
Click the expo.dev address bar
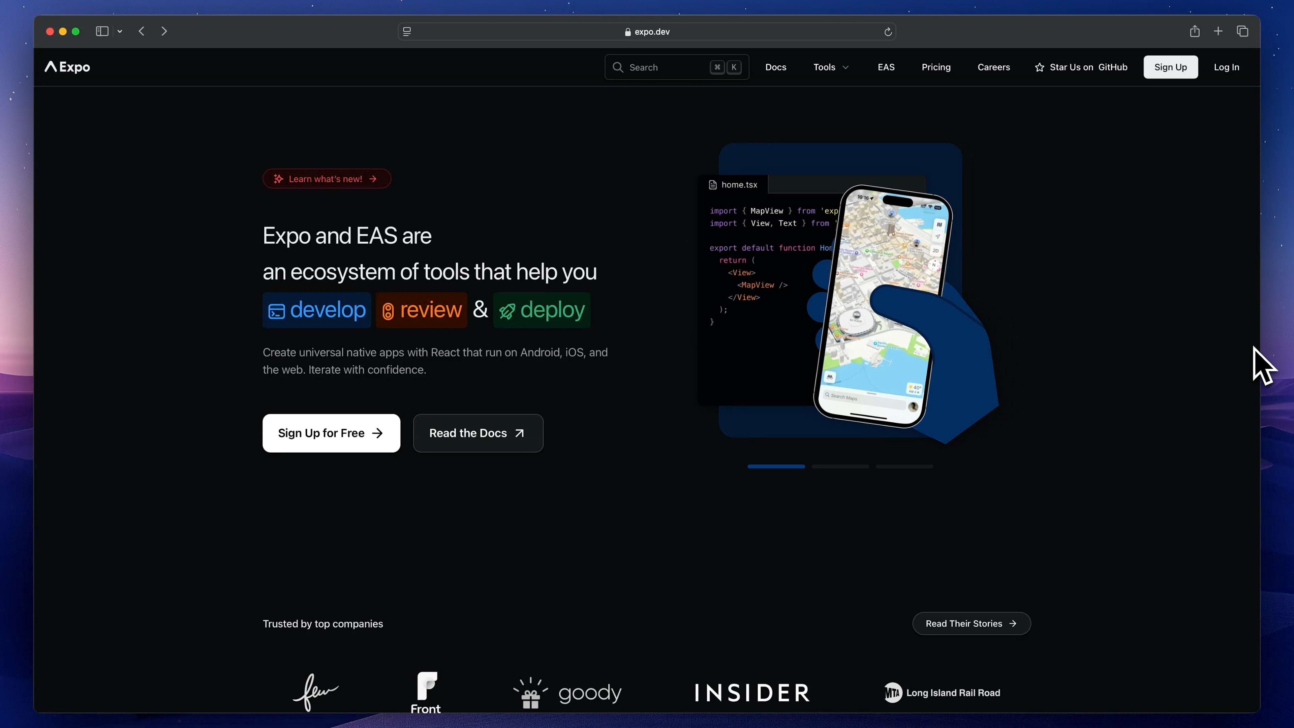647,32
